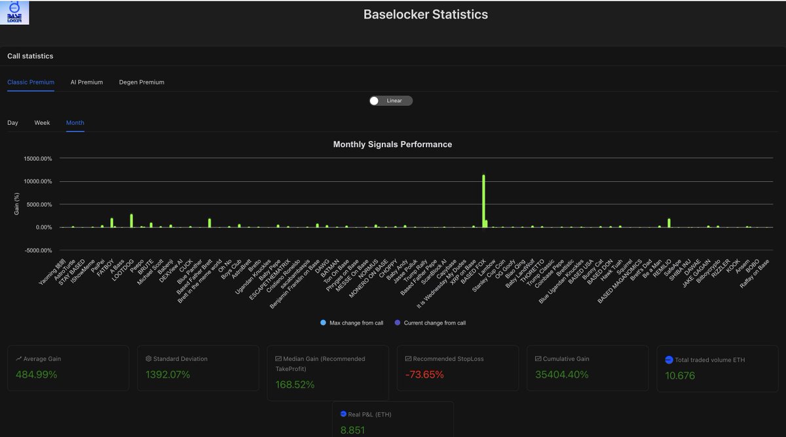
Task: Click the Recommended StopLoss chart icon
Action: click(408, 359)
